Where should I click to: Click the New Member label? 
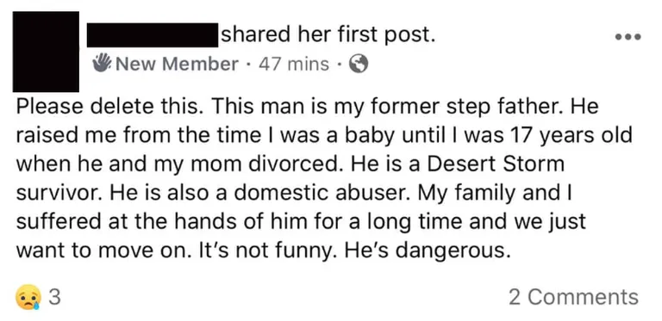coord(177,65)
